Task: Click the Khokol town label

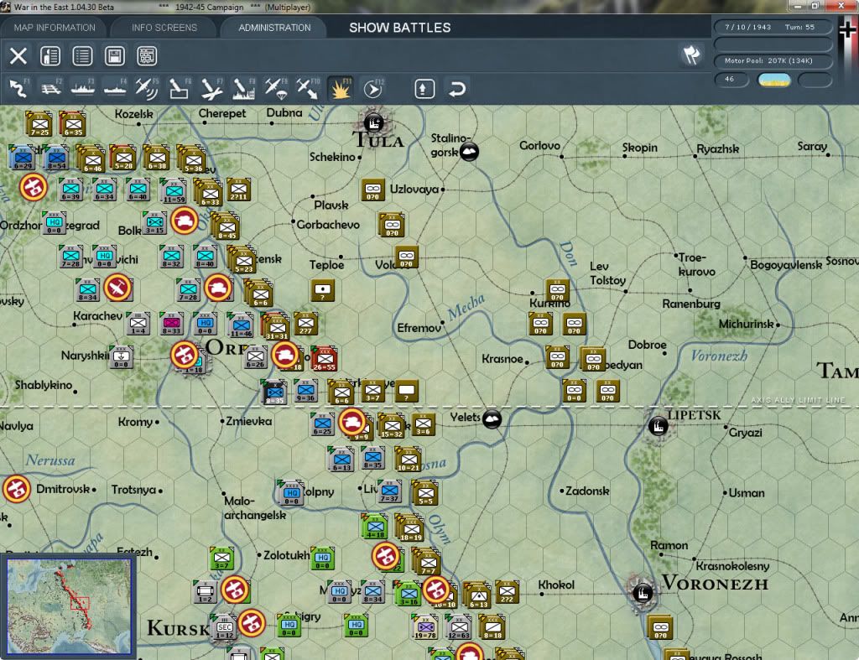Action: [x=556, y=585]
